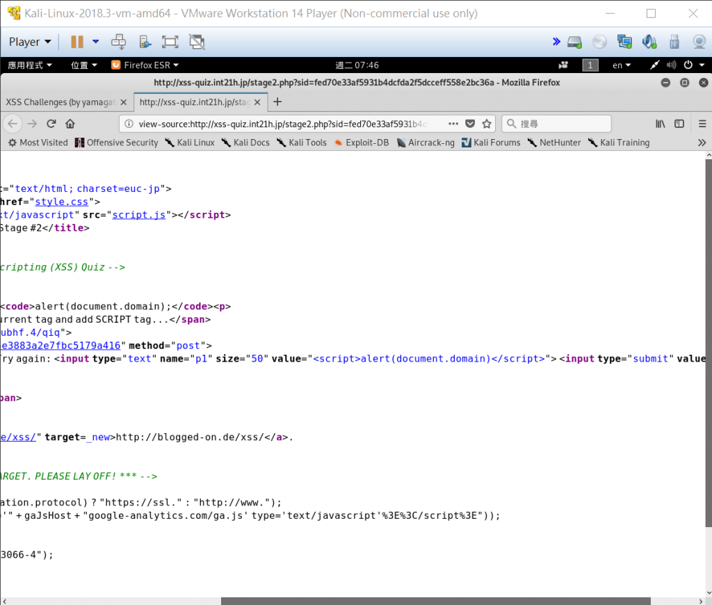712x605 pixels.
Task: Open NetHunter bookmark
Action: point(554,143)
